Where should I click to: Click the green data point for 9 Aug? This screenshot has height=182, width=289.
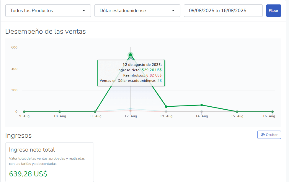click(x=24, y=112)
